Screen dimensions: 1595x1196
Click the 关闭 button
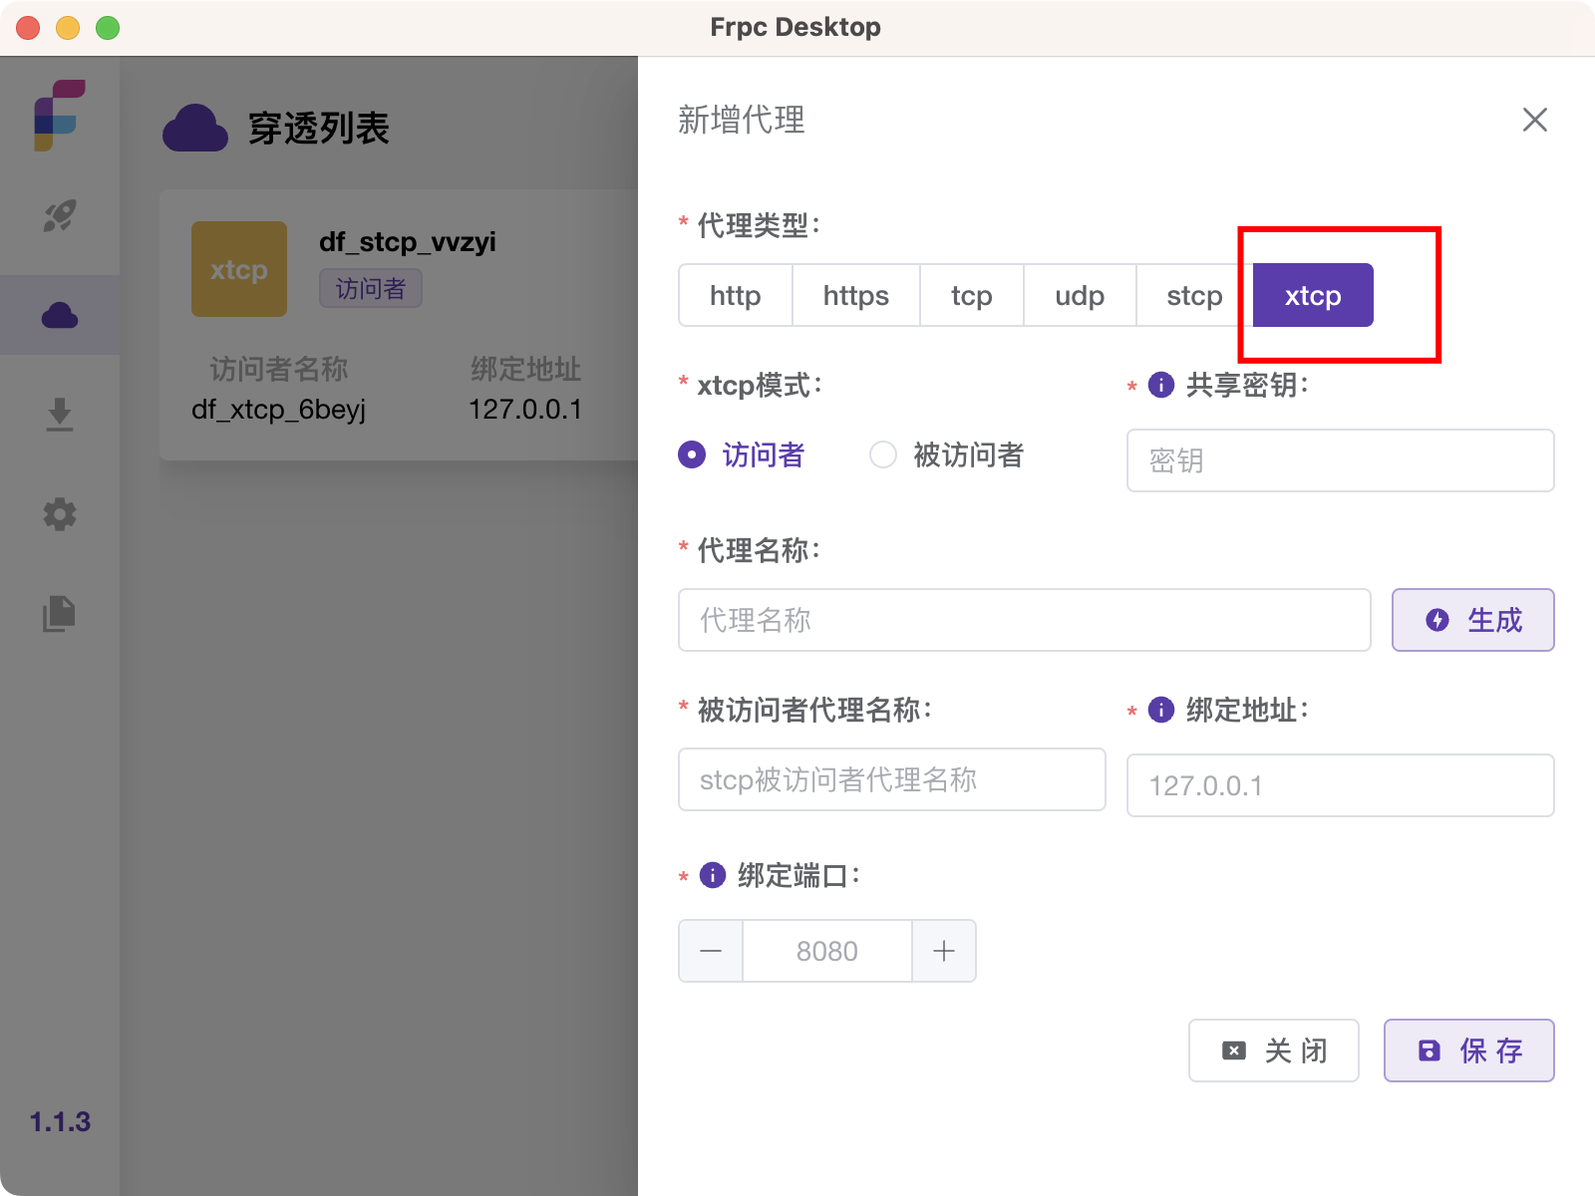[1274, 1050]
